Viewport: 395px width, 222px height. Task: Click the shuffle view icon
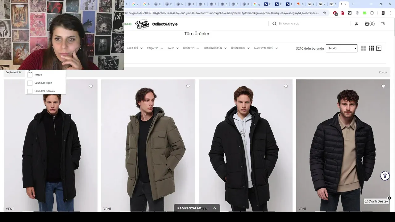(x=379, y=48)
